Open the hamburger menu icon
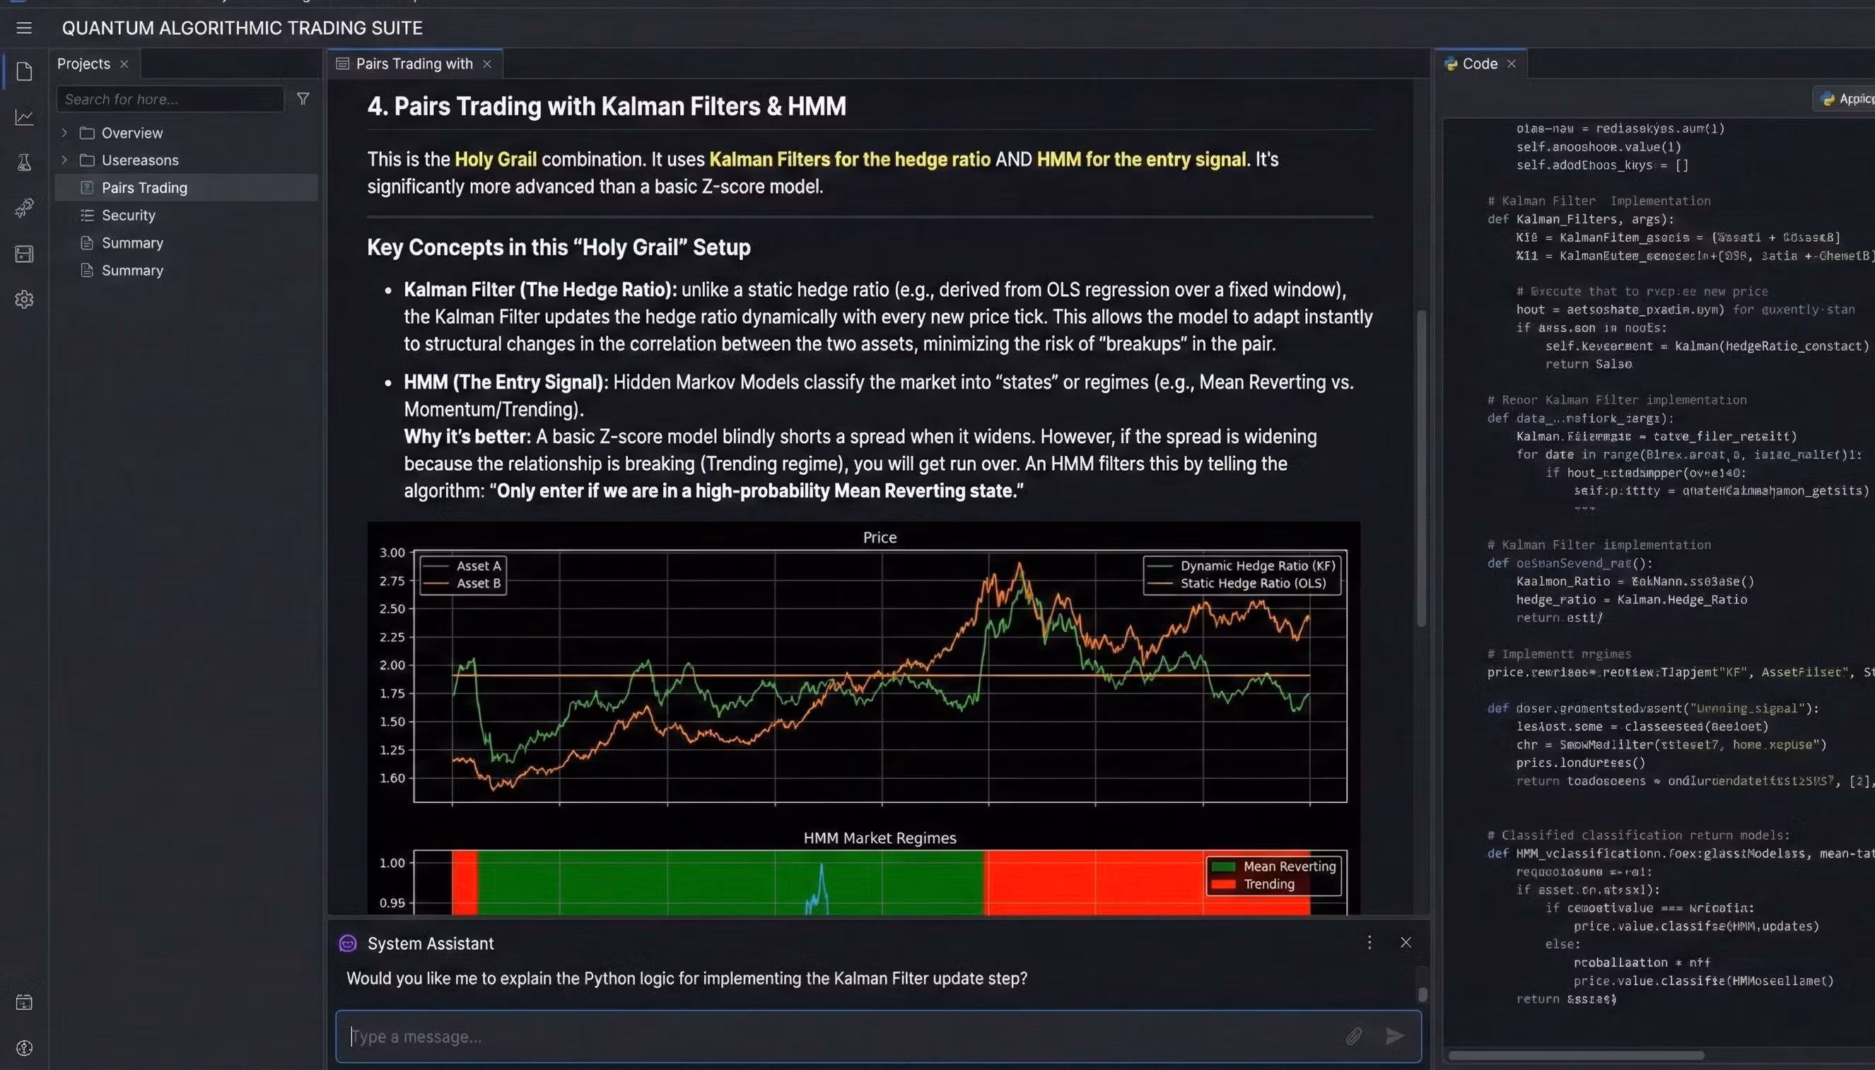The image size is (1875, 1070). 24,28
